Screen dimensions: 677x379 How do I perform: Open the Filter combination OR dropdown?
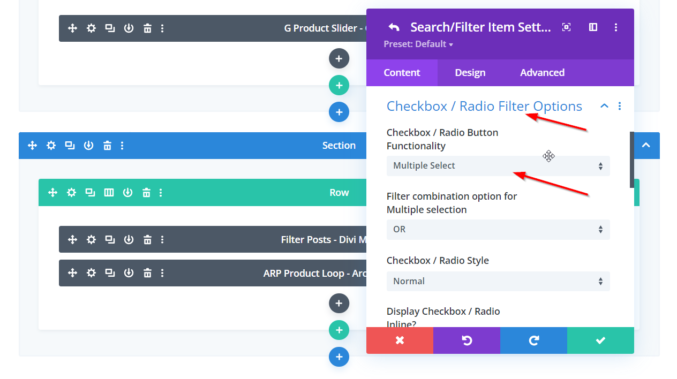[x=498, y=230]
